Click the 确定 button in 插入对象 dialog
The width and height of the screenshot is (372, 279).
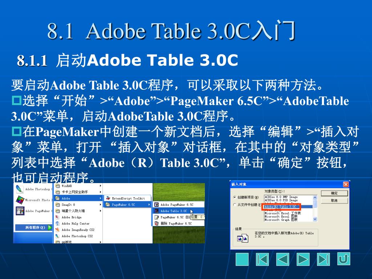(x=334, y=193)
